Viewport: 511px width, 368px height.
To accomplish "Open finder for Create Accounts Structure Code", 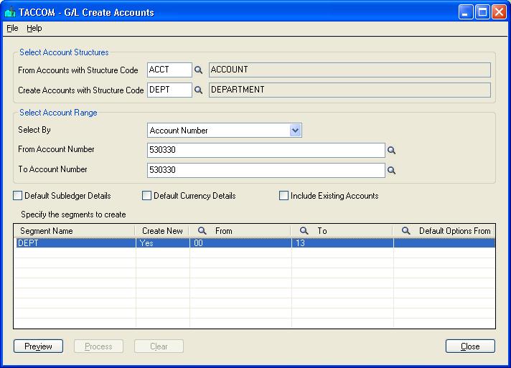I will coord(198,90).
